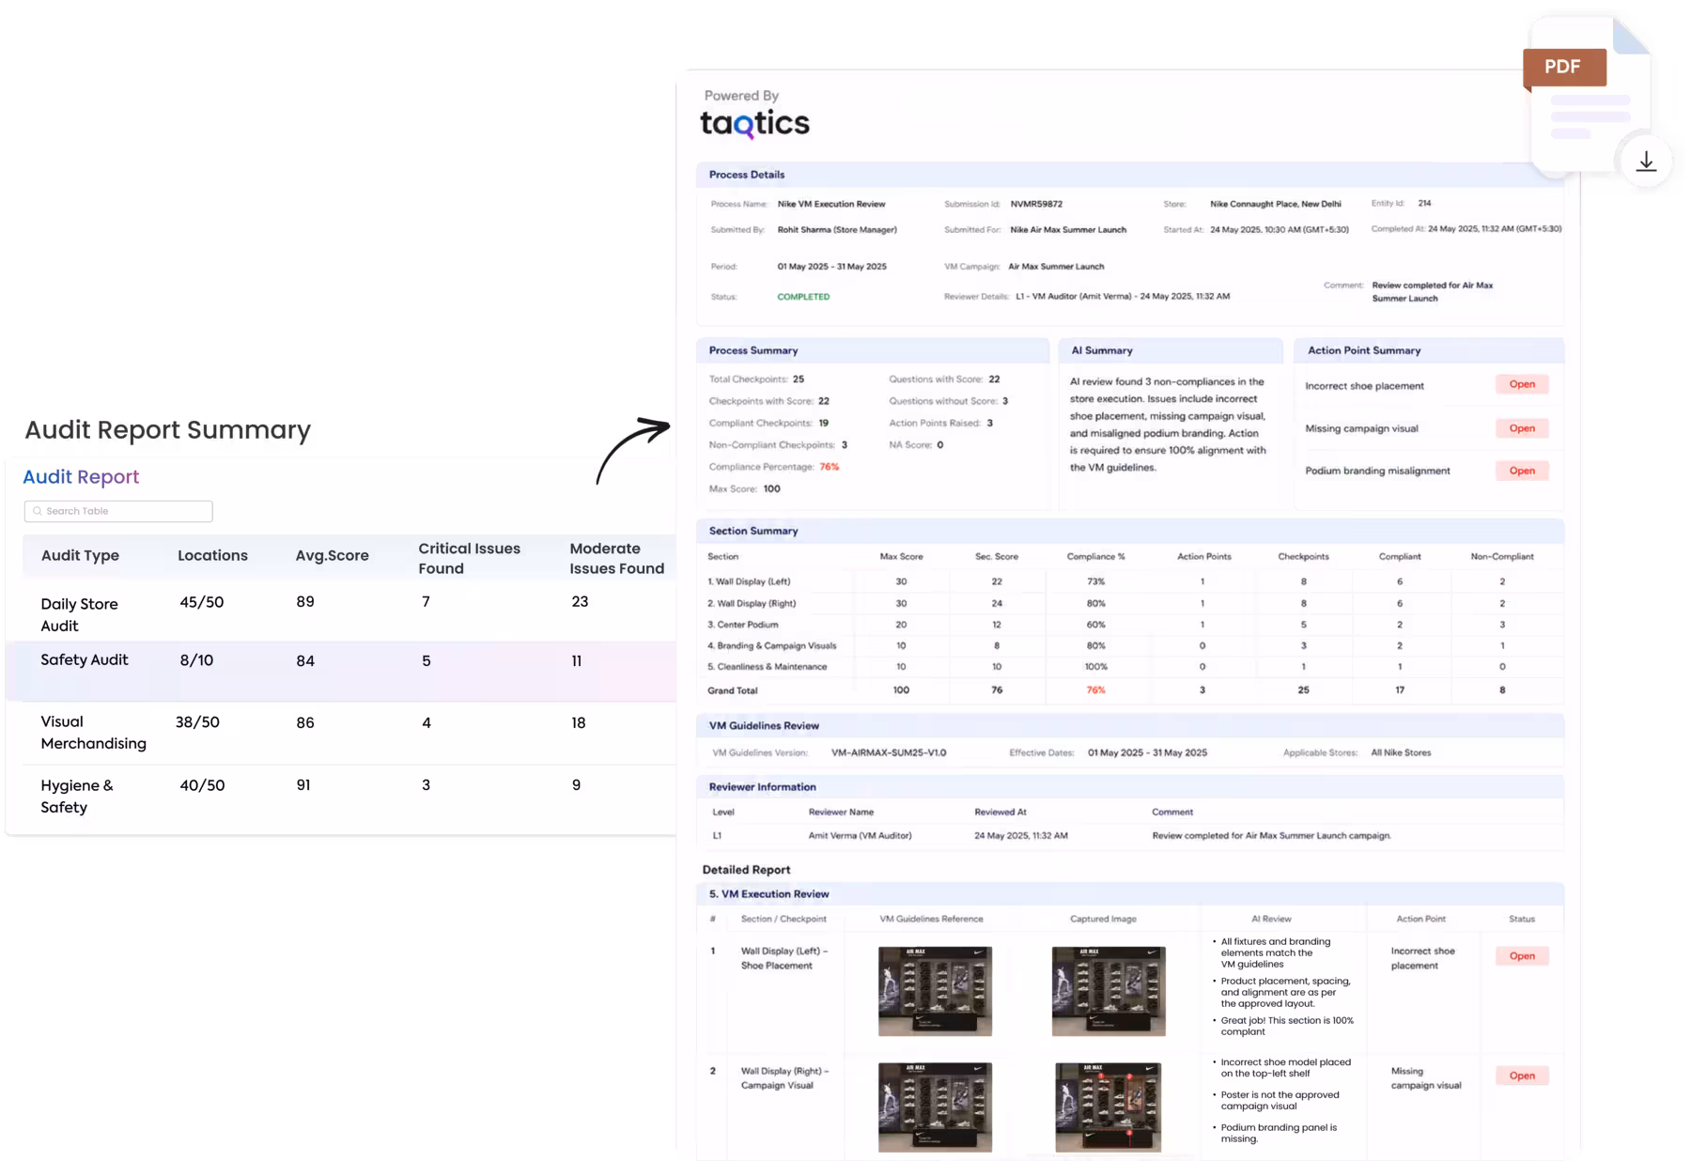This screenshot has width=1691, height=1161.
Task: Open captured image for Wall Display (Right)
Action: tap(1109, 1107)
